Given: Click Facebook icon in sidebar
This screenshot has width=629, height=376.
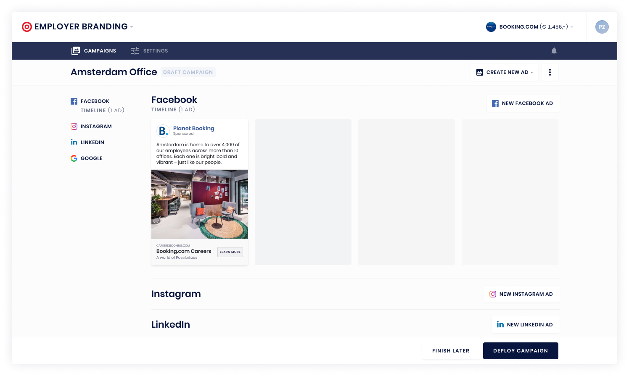Looking at the screenshot, I should 74,101.
